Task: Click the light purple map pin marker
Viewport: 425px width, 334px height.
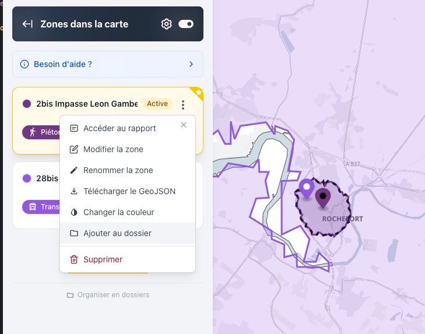Action: click(306, 188)
